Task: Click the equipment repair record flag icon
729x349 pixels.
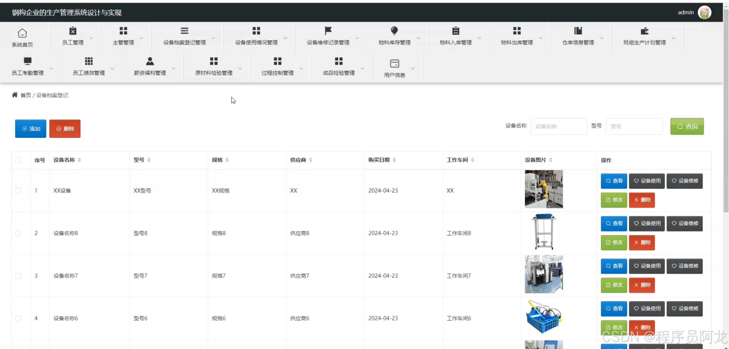Action: click(x=328, y=30)
